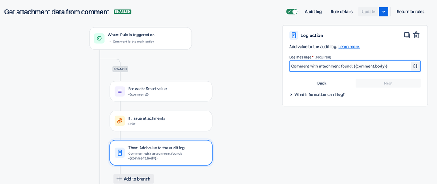Click Return to rules
Image resolution: width=437 pixels, height=184 pixels.
click(410, 12)
